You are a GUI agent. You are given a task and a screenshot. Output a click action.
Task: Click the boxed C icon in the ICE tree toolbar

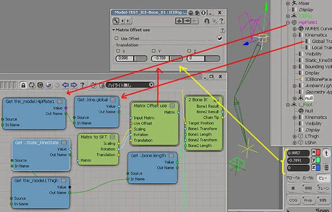coord(40,85)
